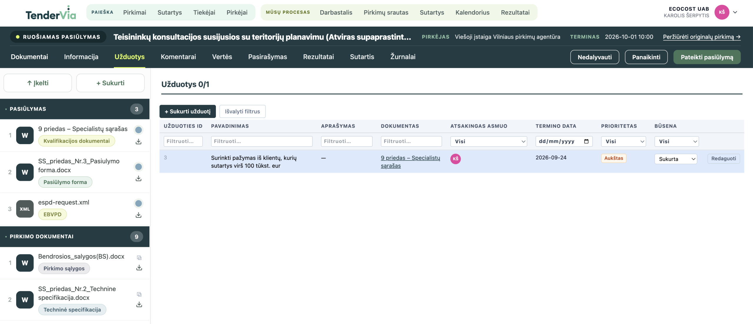The height and width of the screenshot is (324, 753).
Task: Open the KŠ user avatar menu
Action: [x=722, y=12]
